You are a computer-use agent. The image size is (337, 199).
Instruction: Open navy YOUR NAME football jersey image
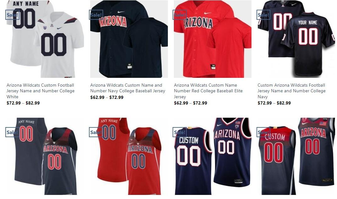pyautogui.click(x=296, y=39)
